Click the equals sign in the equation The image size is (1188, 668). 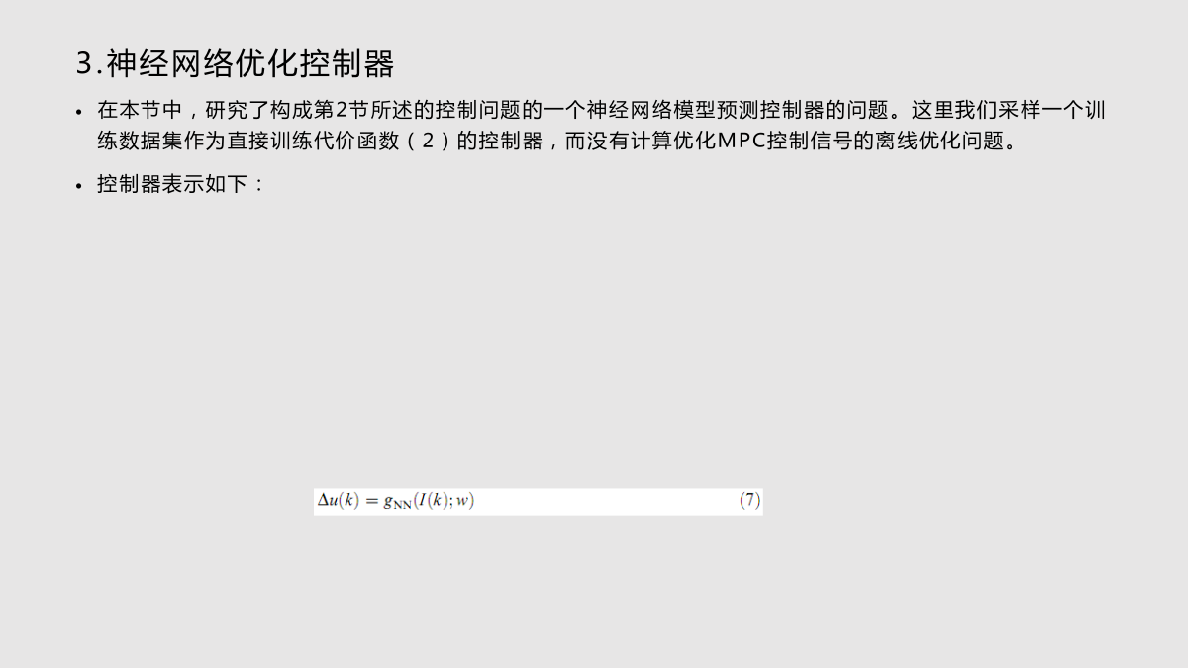[369, 502]
